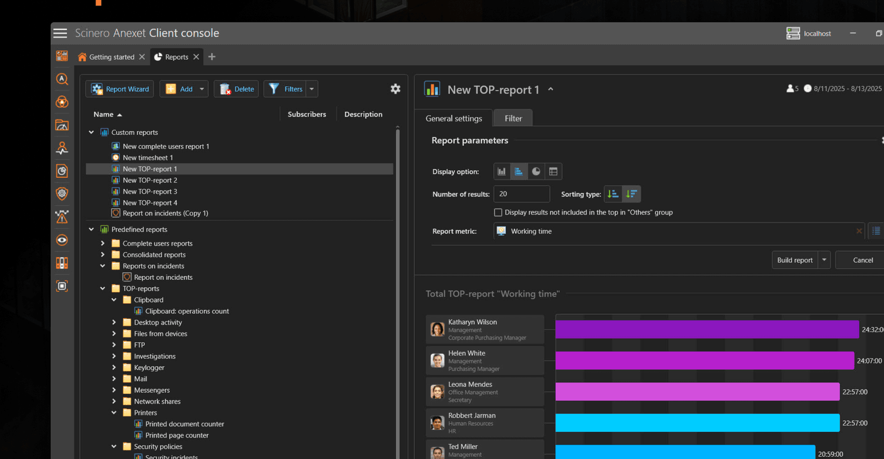This screenshot has width=884, height=459.
Task: Expand the Complete users reports folder
Action: click(103, 243)
